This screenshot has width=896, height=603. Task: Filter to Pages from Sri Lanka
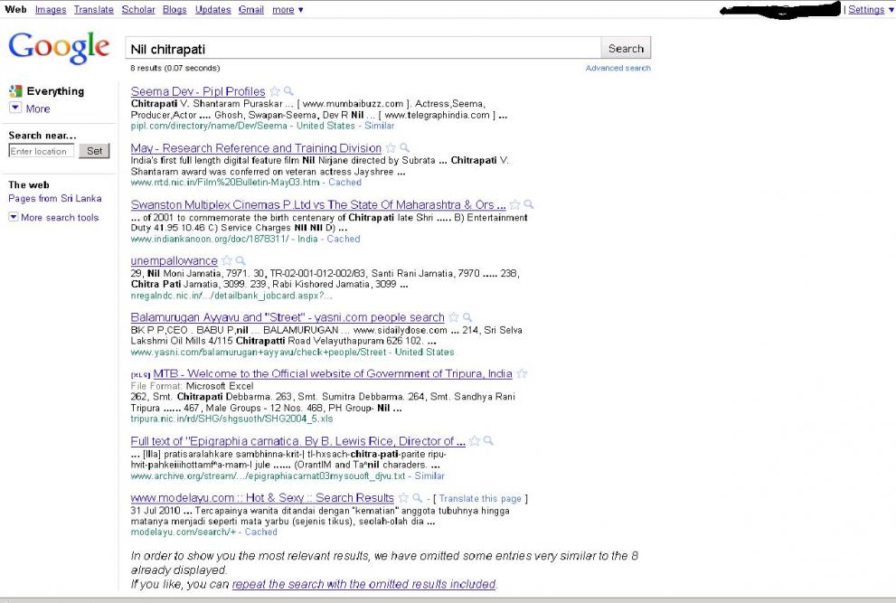(x=55, y=198)
